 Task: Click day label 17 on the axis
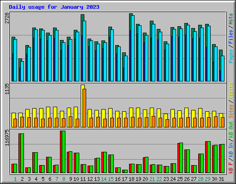pos(124,179)
